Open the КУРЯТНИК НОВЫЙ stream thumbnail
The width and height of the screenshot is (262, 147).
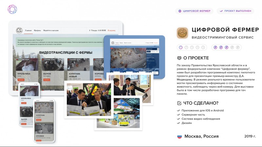[x=79, y=65]
